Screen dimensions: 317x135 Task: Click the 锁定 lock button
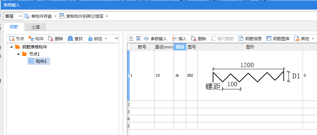(x=95, y=39)
